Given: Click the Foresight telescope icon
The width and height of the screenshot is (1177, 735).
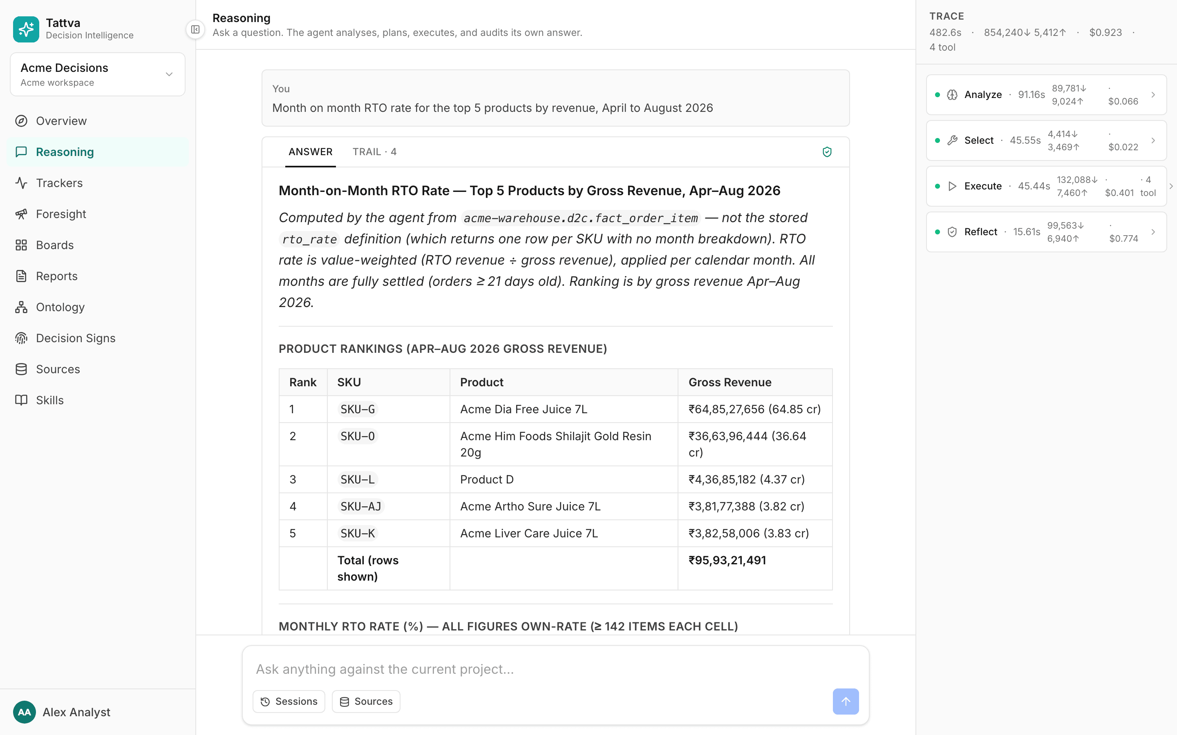Looking at the screenshot, I should point(21,214).
